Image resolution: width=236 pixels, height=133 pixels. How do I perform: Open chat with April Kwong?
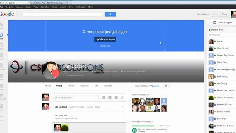point(222,76)
